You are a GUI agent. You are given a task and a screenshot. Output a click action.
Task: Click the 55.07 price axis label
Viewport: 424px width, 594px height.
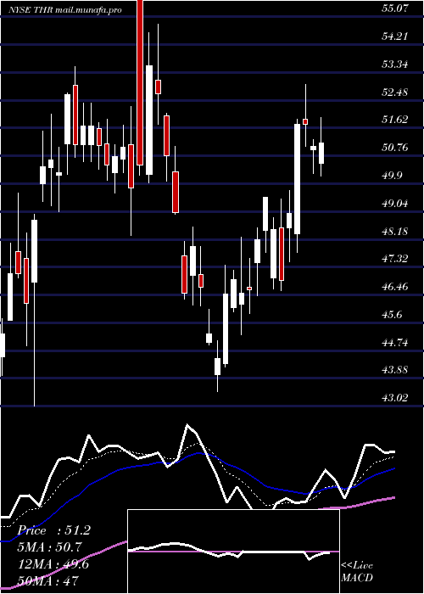point(395,8)
